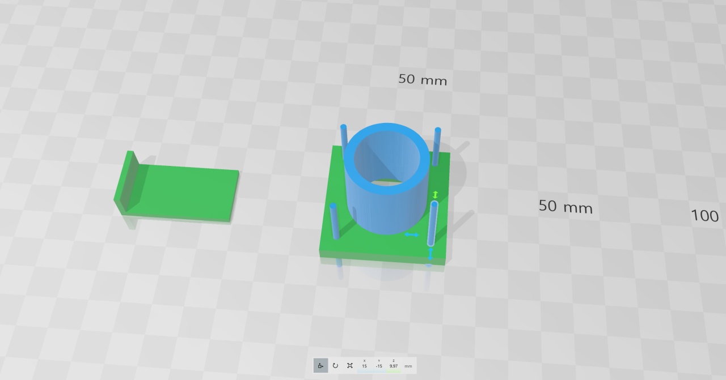Click the green vertical move arrow above the selected pin
726x380 pixels.
[435, 194]
